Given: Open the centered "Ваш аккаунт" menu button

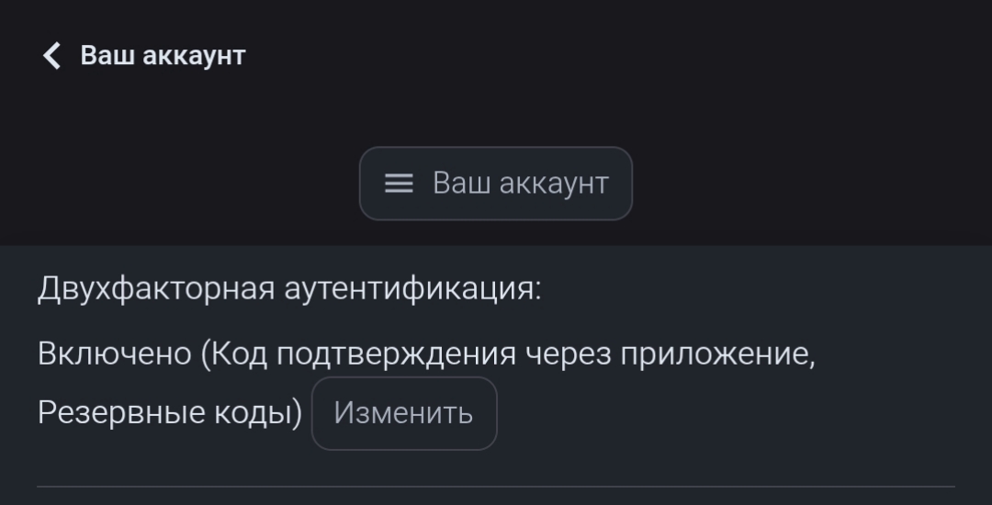Looking at the screenshot, I should tap(495, 184).
